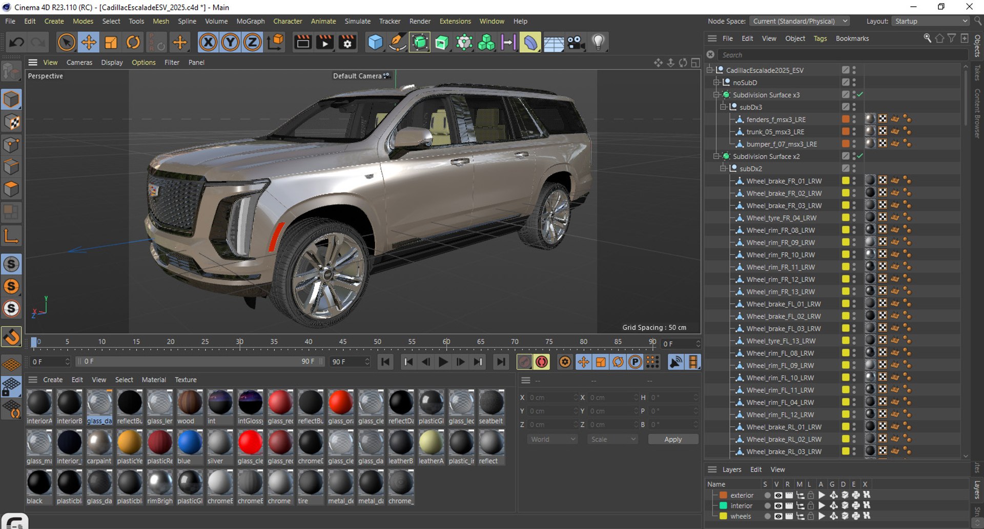Go to end of animation
This screenshot has height=529, width=984.
501,362
